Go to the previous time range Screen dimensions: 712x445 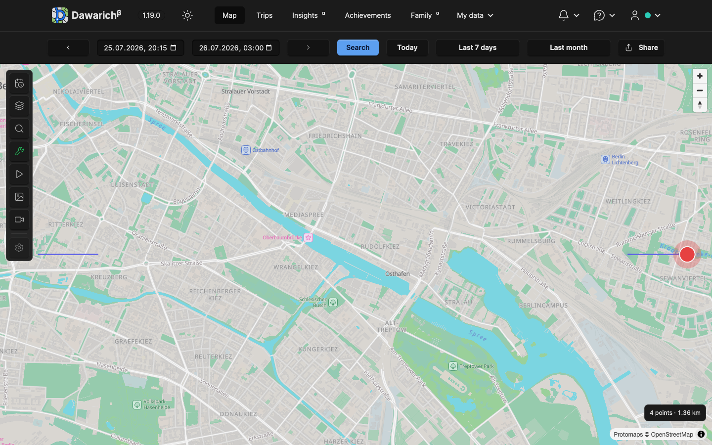[68, 47]
